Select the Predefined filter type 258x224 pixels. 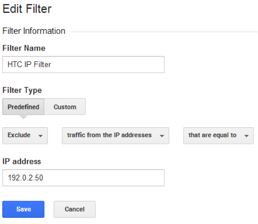tap(23, 107)
